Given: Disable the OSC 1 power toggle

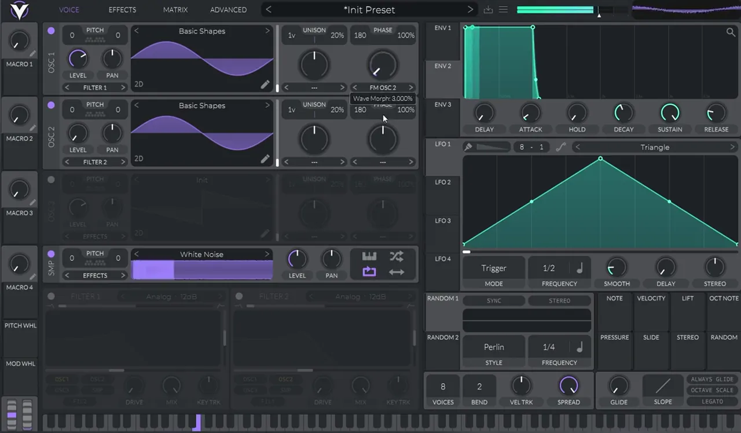Looking at the screenshot, I should pyautogui.click(x=51, y=31).
